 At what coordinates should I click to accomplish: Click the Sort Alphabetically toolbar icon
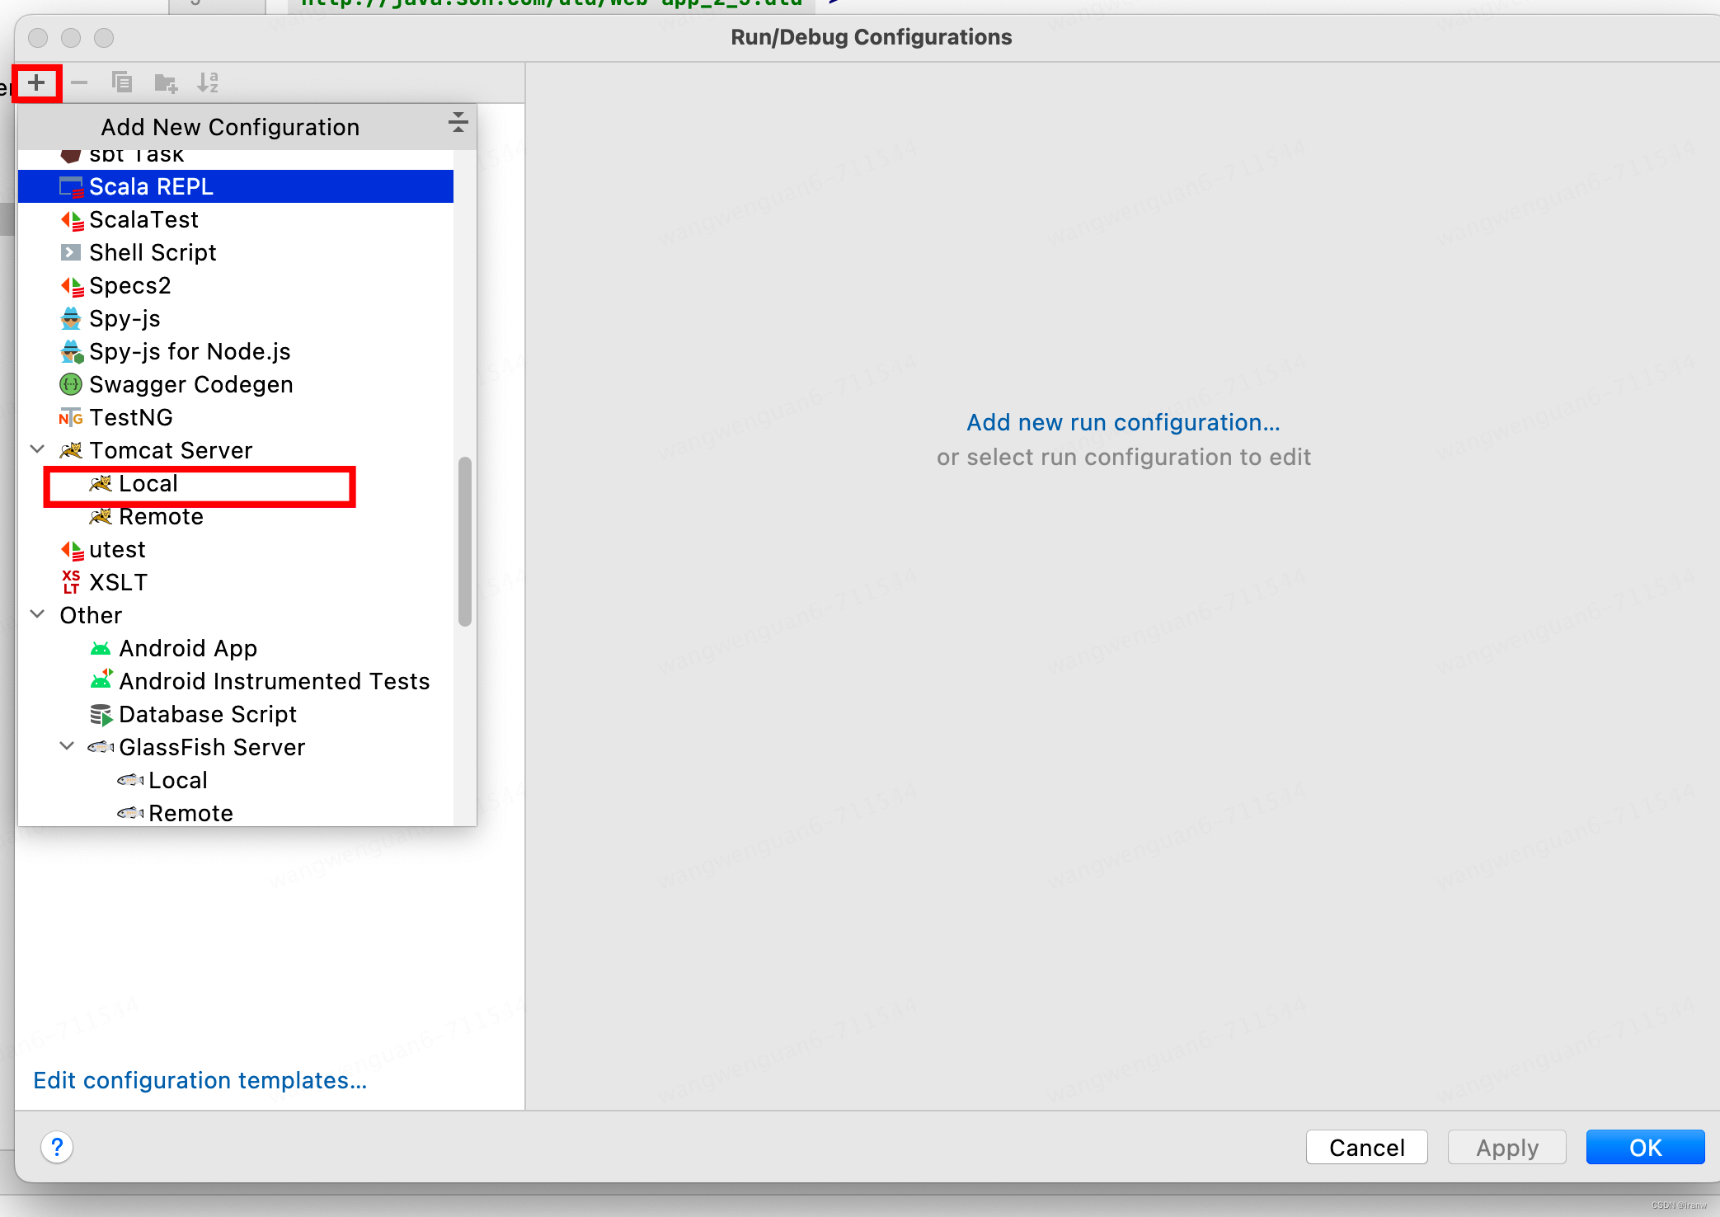point(208,82)
